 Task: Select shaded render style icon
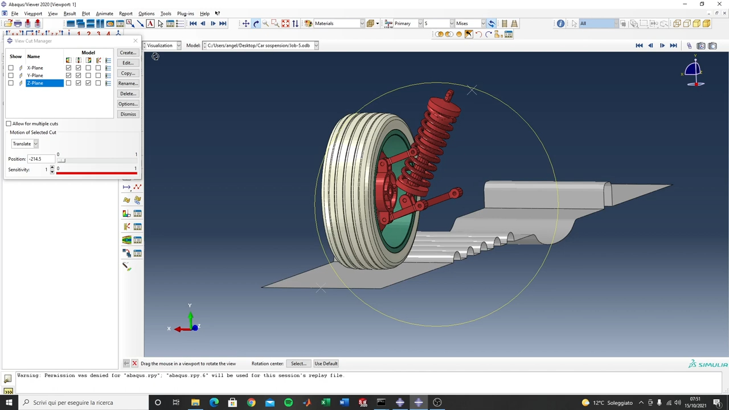(706, 23)
